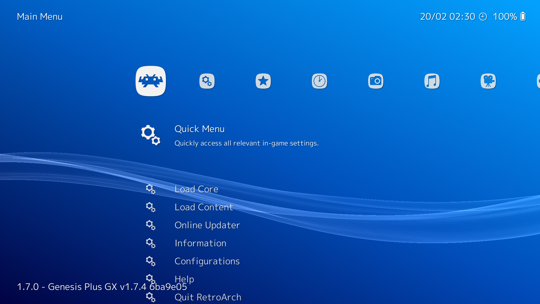540x304 pixels.
Task: Click the gear icon beside Configurations
Action: pos(151,261)
